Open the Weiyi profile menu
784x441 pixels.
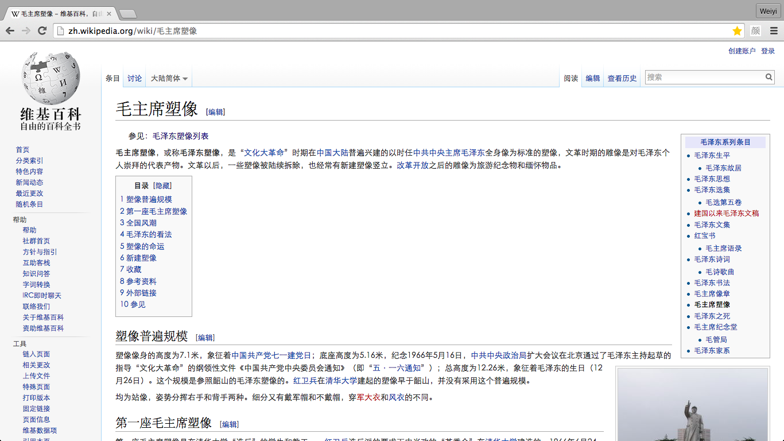(x=768, y=11)
